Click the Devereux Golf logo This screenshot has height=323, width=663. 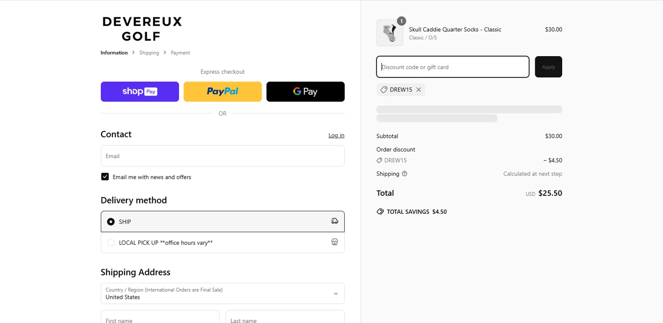point(142,29)
